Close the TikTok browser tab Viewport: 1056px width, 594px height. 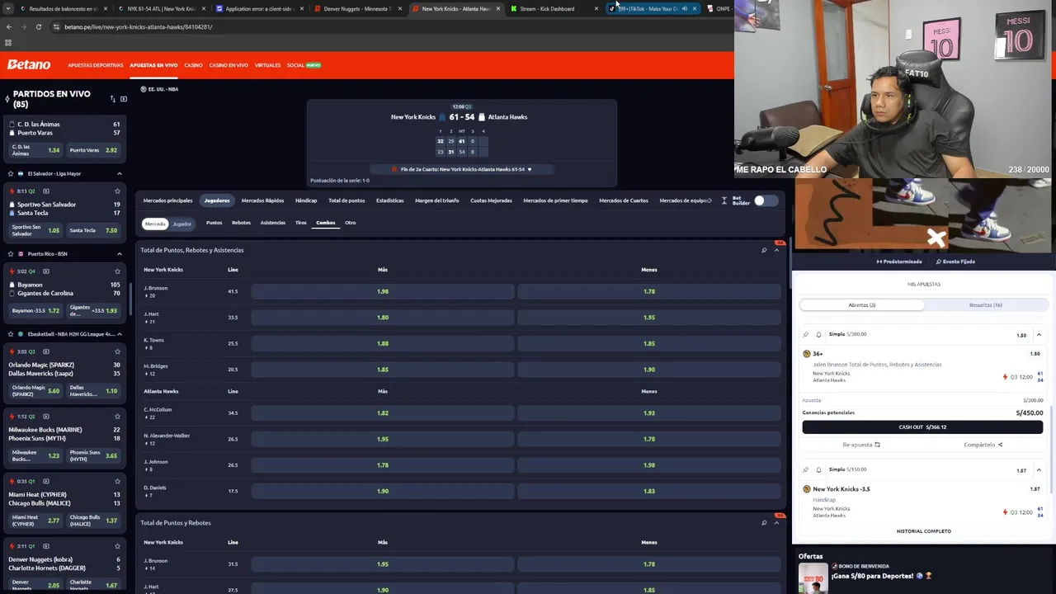coord(695,8)
